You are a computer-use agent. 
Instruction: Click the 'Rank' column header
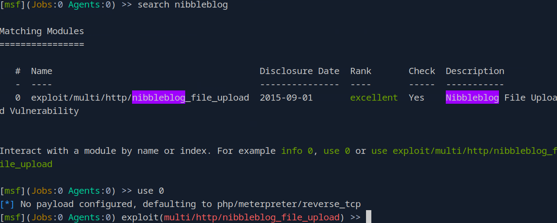361,71
